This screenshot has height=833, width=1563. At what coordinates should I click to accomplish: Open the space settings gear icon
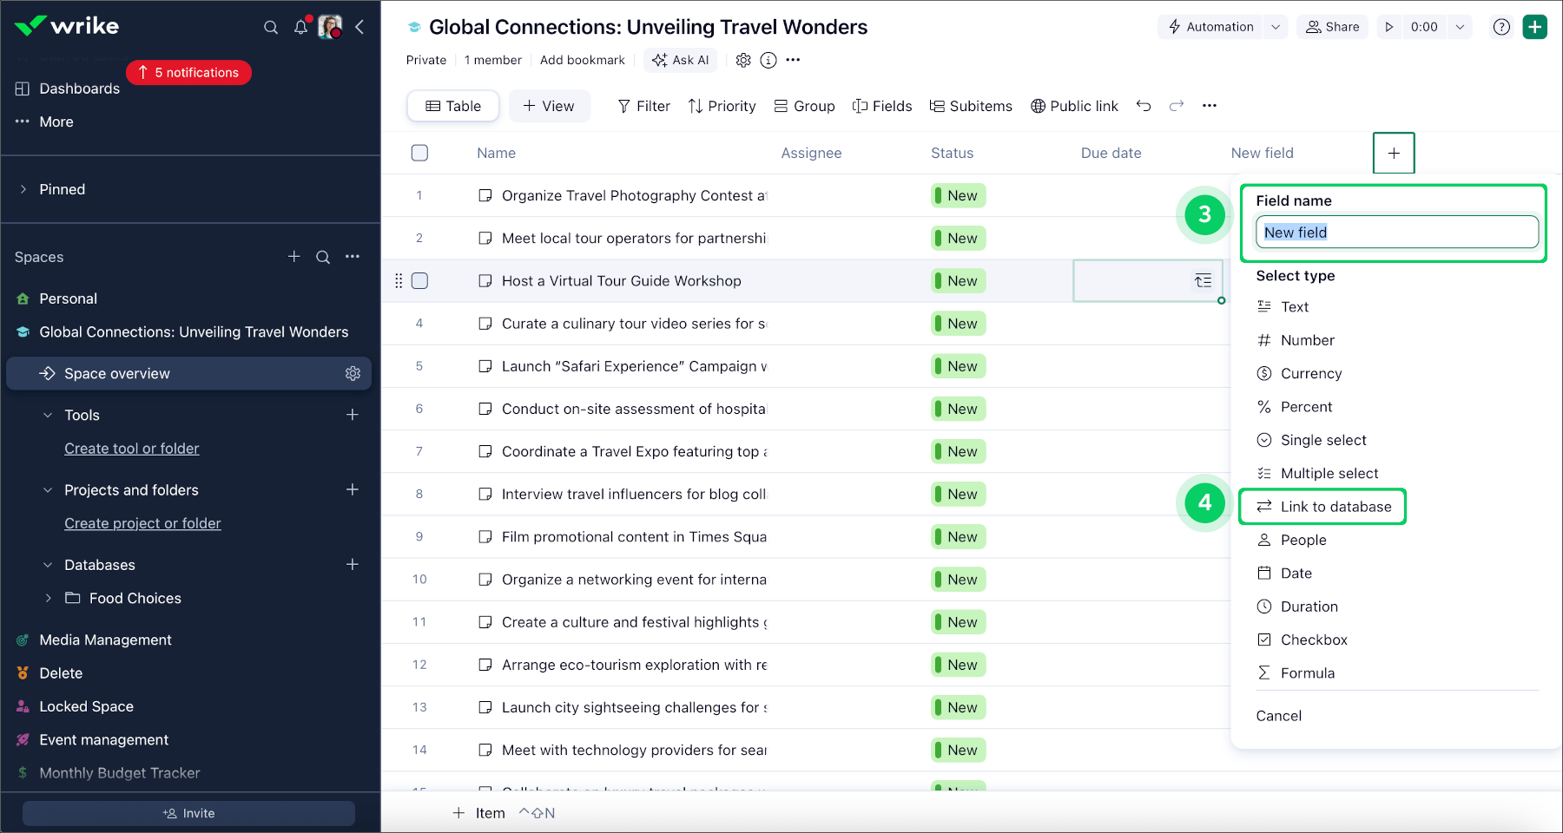(743, 60)
